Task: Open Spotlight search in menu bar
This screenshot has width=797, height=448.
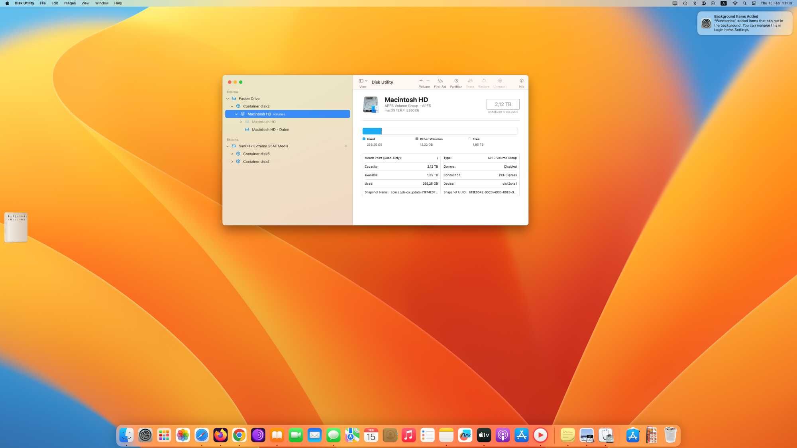Action: click(744, 3)
